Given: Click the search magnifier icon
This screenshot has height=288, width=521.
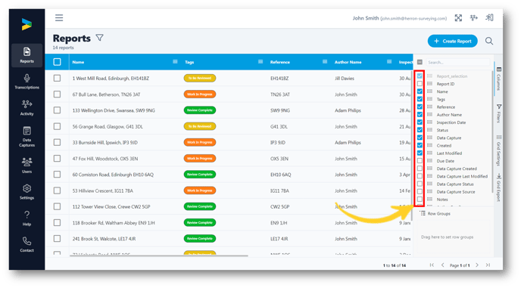Looking at the screenshot, I should click(488, 41).
